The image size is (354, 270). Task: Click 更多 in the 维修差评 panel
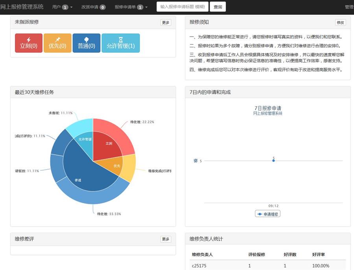[166, 239]
